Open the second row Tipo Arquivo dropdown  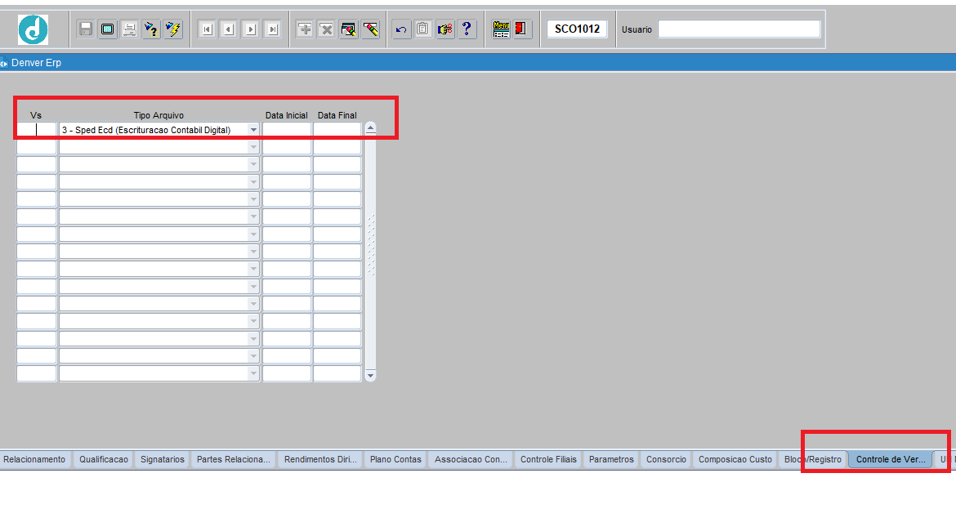[253, 147]
